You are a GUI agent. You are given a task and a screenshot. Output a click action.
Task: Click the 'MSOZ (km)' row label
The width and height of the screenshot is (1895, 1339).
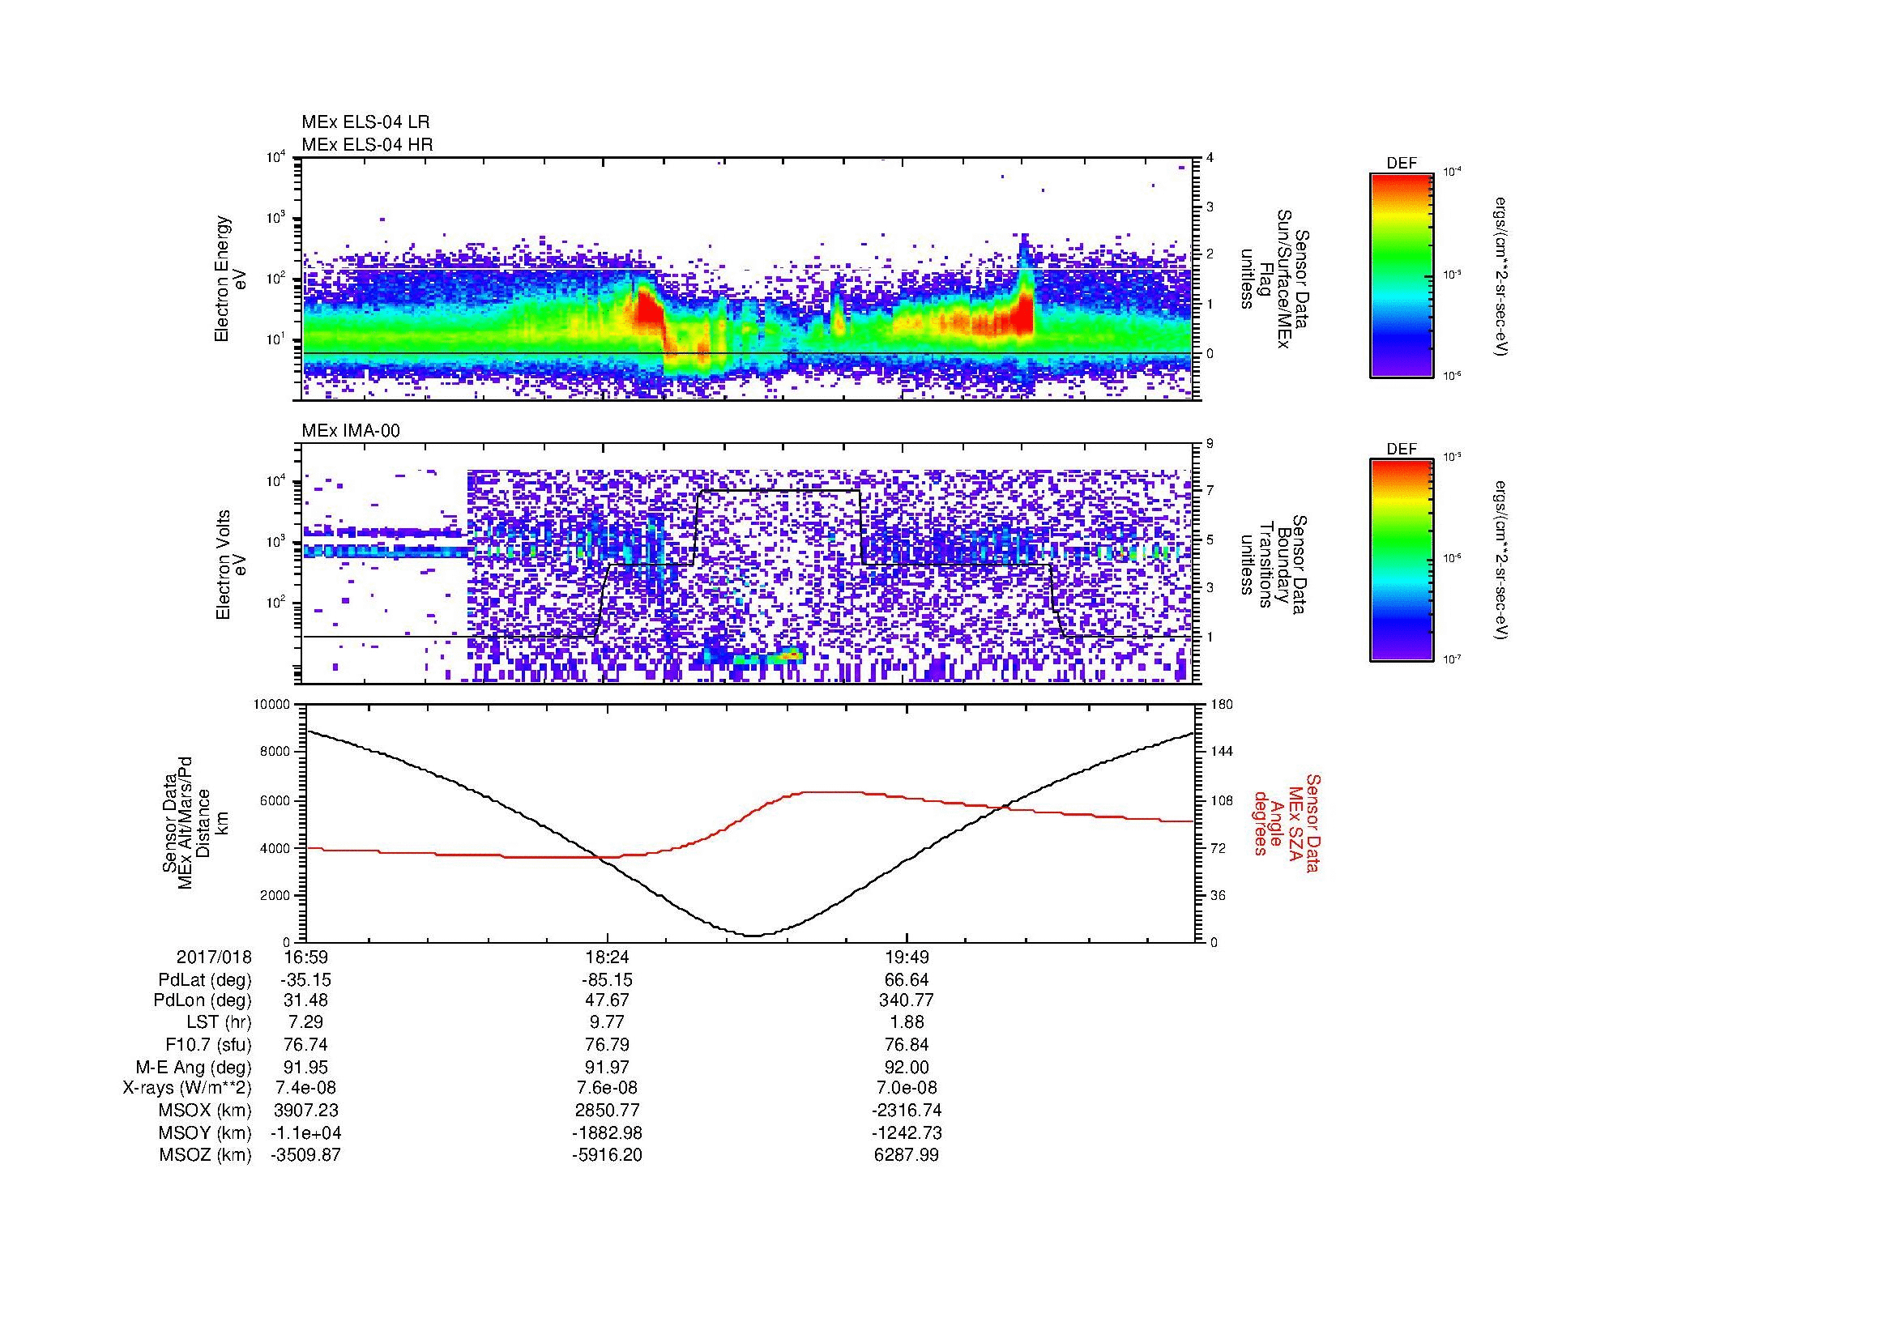pos(205,1155)
